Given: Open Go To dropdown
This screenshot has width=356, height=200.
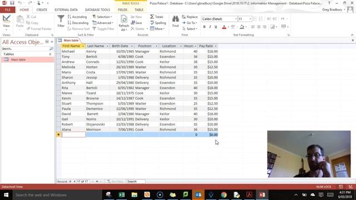Looking at the screenshot, I should pos(190,23).
